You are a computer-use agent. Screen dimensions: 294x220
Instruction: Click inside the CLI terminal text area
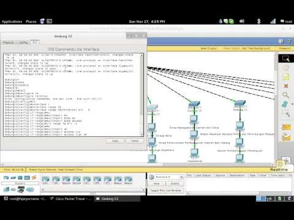72,95
